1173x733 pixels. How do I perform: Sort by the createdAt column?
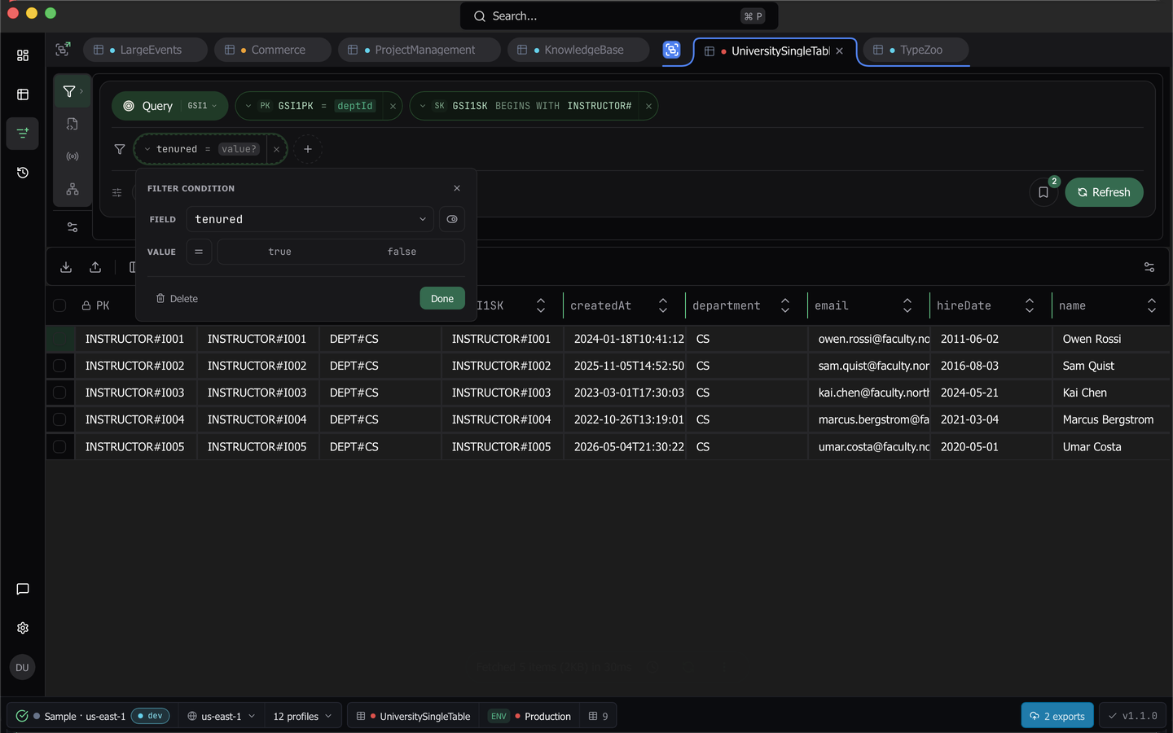coord(663,305)
